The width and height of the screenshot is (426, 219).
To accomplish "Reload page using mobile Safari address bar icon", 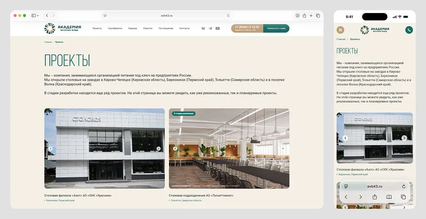I will click(x=404, y=187).
